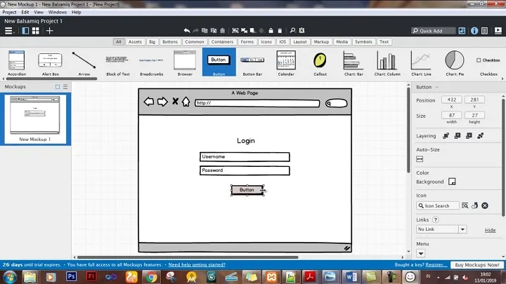Open the Need help getting started link
Image resolution: width=506 pixels, height=284 pixels.
pyautogui.click(x=197, y=265)
